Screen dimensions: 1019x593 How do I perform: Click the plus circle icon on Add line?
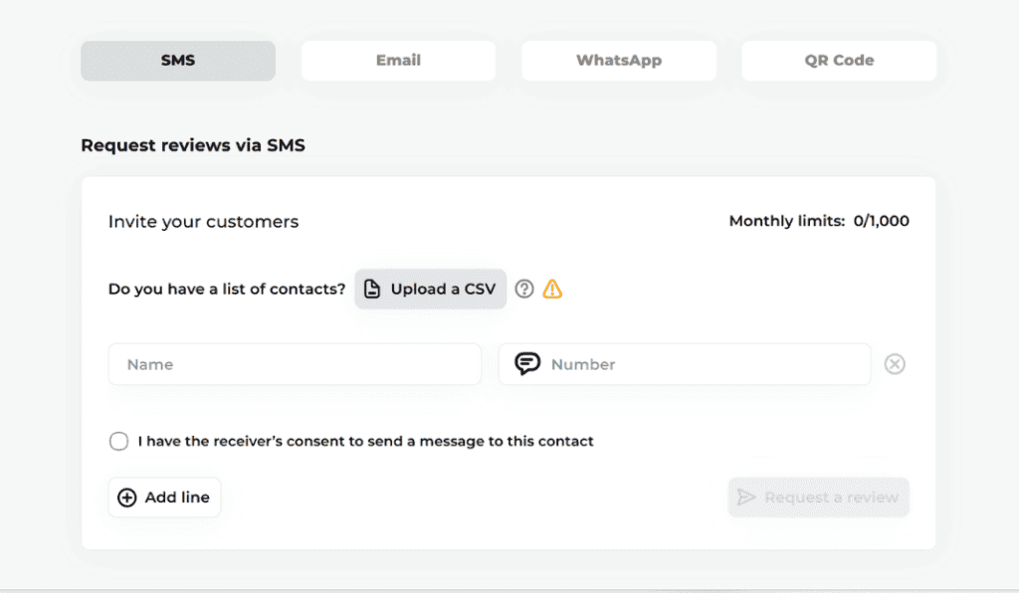pos(127,497)
